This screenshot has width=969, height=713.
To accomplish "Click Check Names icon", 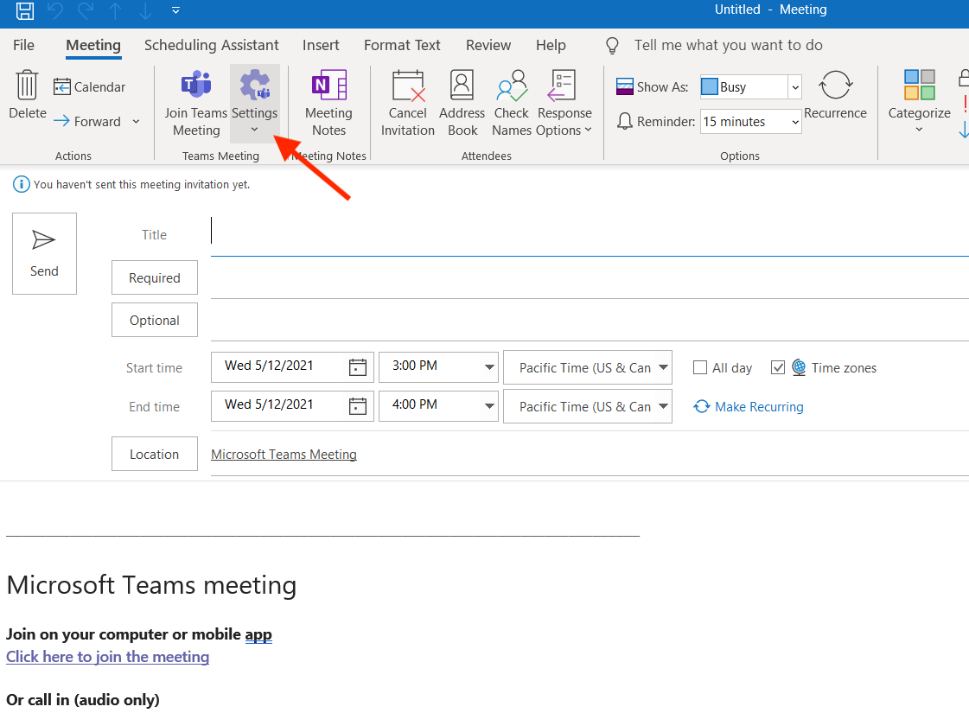I will coord(512,103).
